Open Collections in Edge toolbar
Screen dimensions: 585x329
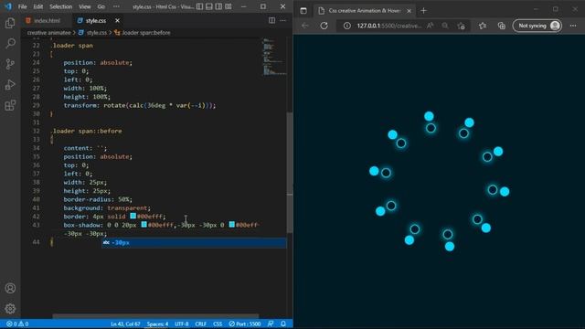pos(502,26)
